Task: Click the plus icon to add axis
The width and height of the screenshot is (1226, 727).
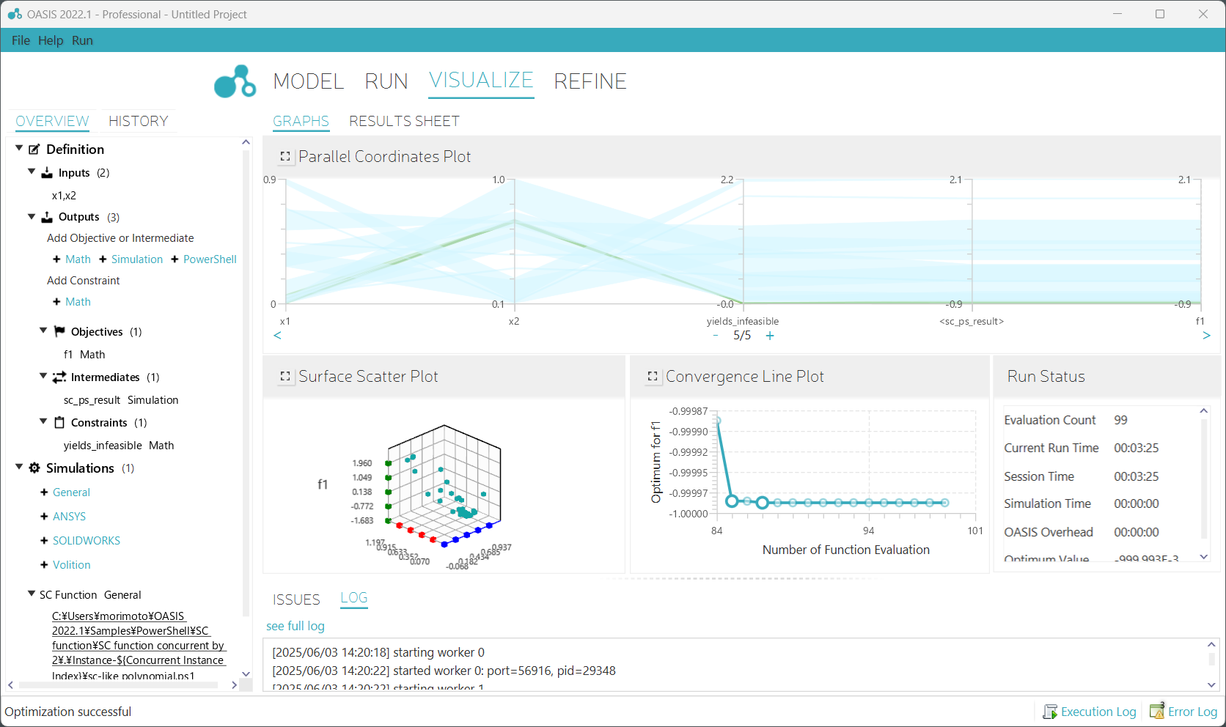Action: coord(770,336)
